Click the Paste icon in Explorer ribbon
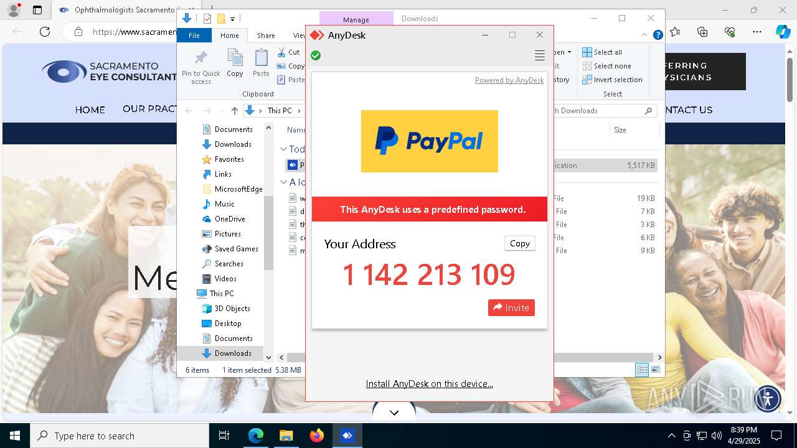The height and width of the screenshot is (448, 797). pos(261,63)
